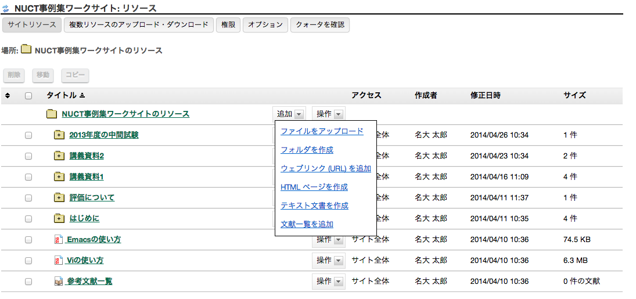The width and height of the screenshot is (636, 299).
Task: Open the Emacsの使い方 file link
Action: (x=94, y=240)
